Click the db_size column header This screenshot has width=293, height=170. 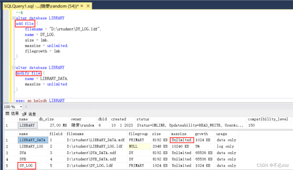coord(46,119)
